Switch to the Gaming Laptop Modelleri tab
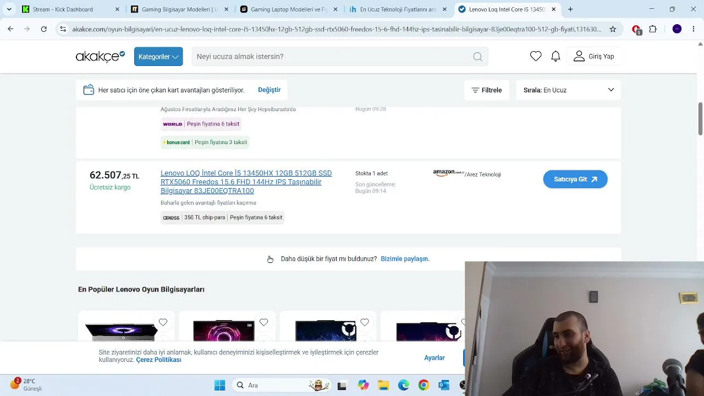The image size is (704, 396). (x=288, y=9)
